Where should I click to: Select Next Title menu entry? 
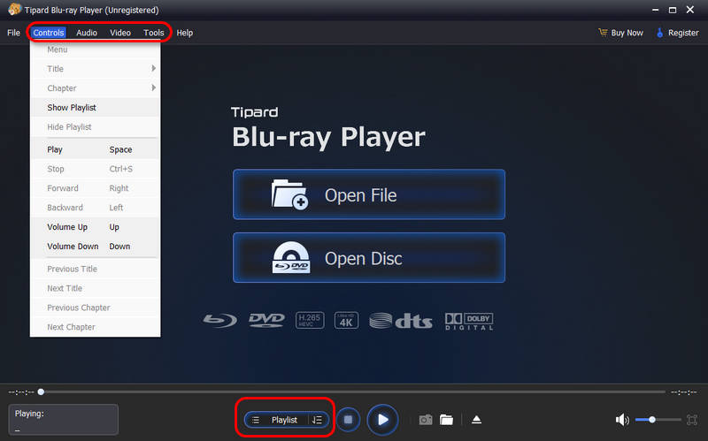pos(95,289)
